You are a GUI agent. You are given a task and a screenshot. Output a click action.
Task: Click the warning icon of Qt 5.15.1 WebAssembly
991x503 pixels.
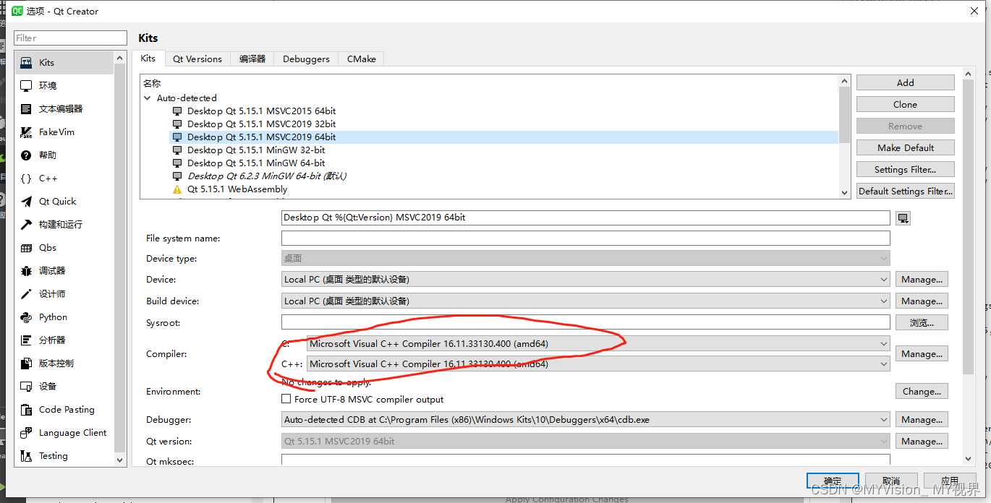177,189
